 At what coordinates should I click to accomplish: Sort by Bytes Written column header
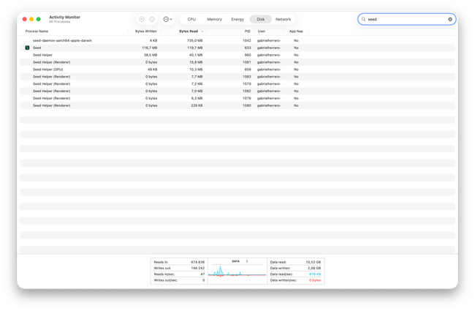[145, 31]
